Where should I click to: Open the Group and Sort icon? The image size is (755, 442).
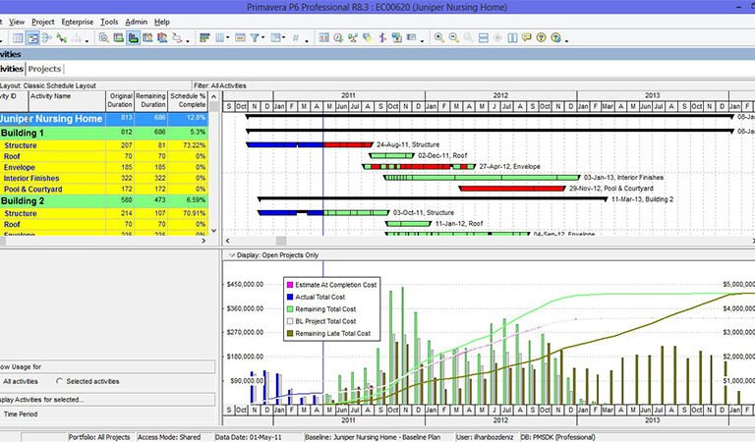(x=276, y=37)
